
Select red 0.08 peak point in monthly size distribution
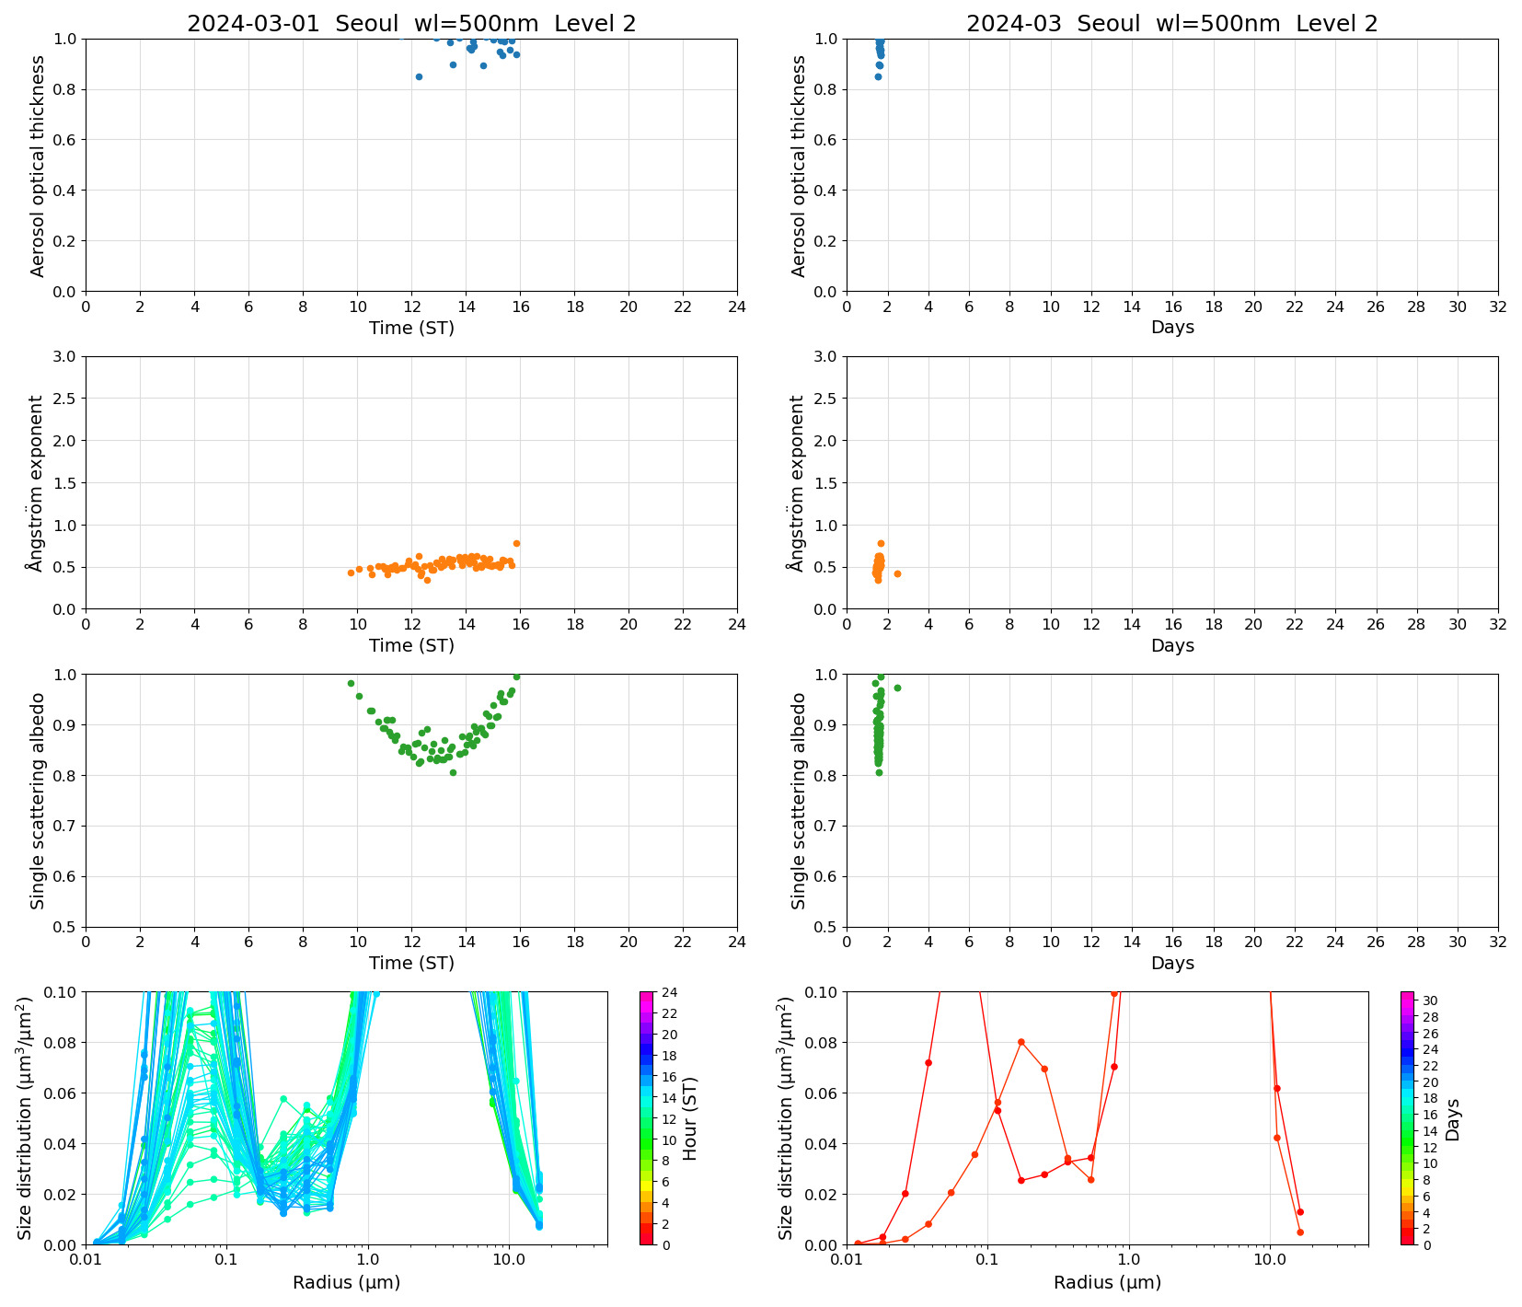point(1020,1042)
